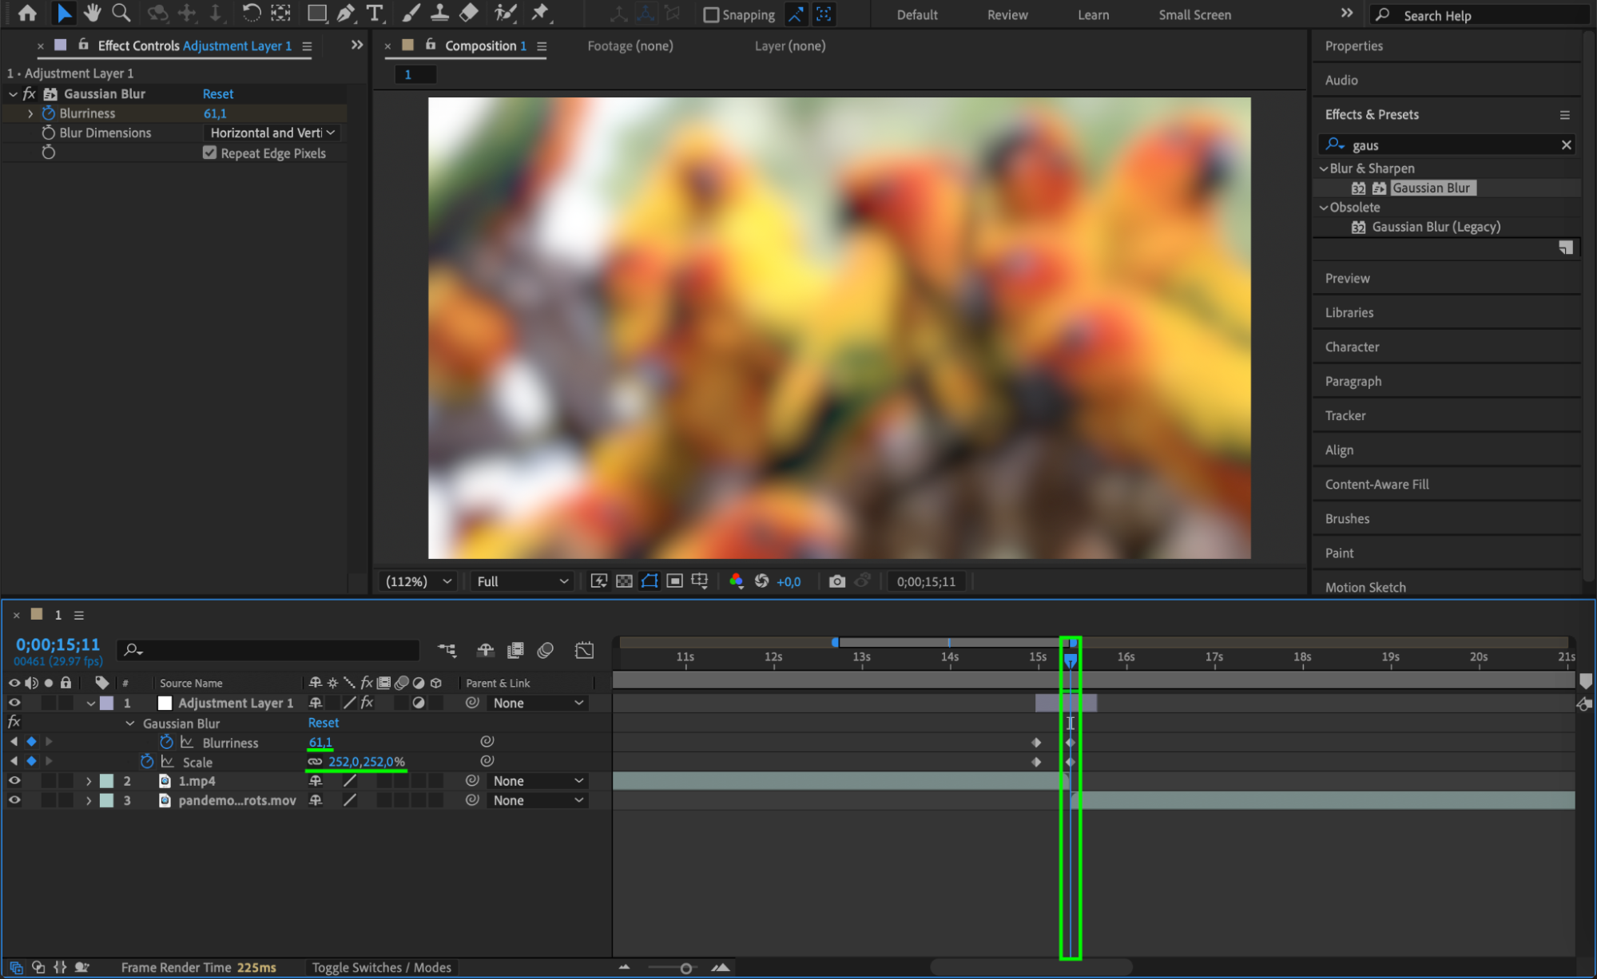The image size is (1597, 979).
Task: Select the Eraser tool
Action: click(469, 13)
